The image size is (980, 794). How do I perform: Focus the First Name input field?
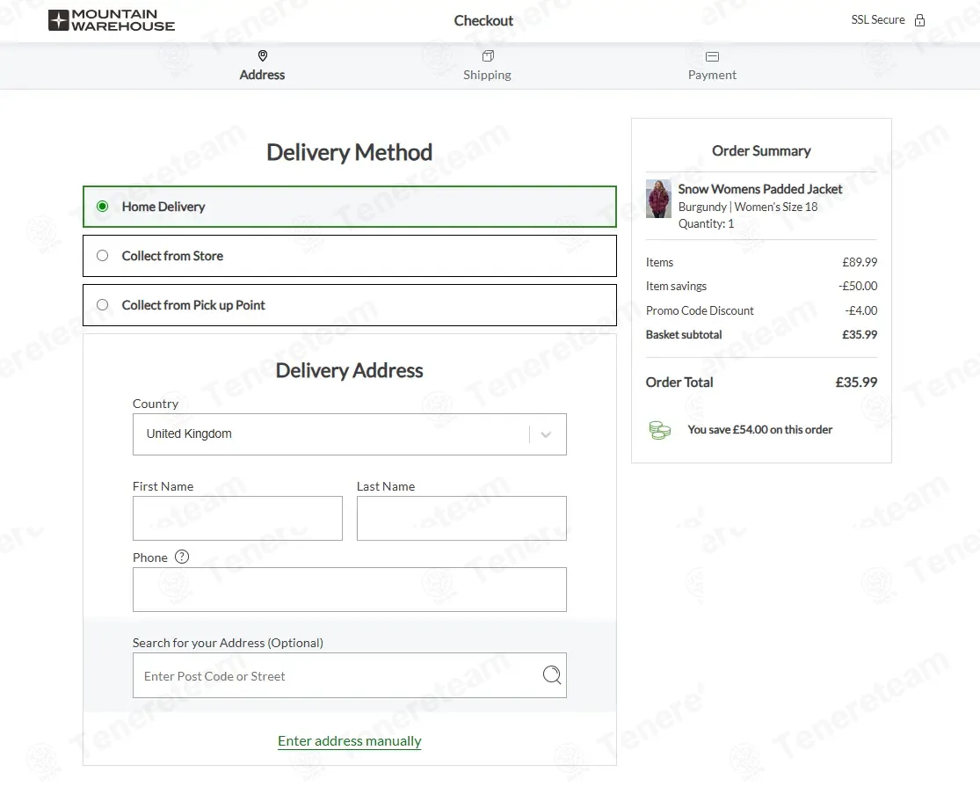(x=237, y=518)
